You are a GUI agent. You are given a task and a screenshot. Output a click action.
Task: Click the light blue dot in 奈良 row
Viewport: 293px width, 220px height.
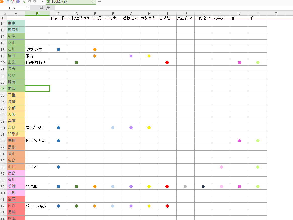tap(113, 128)
